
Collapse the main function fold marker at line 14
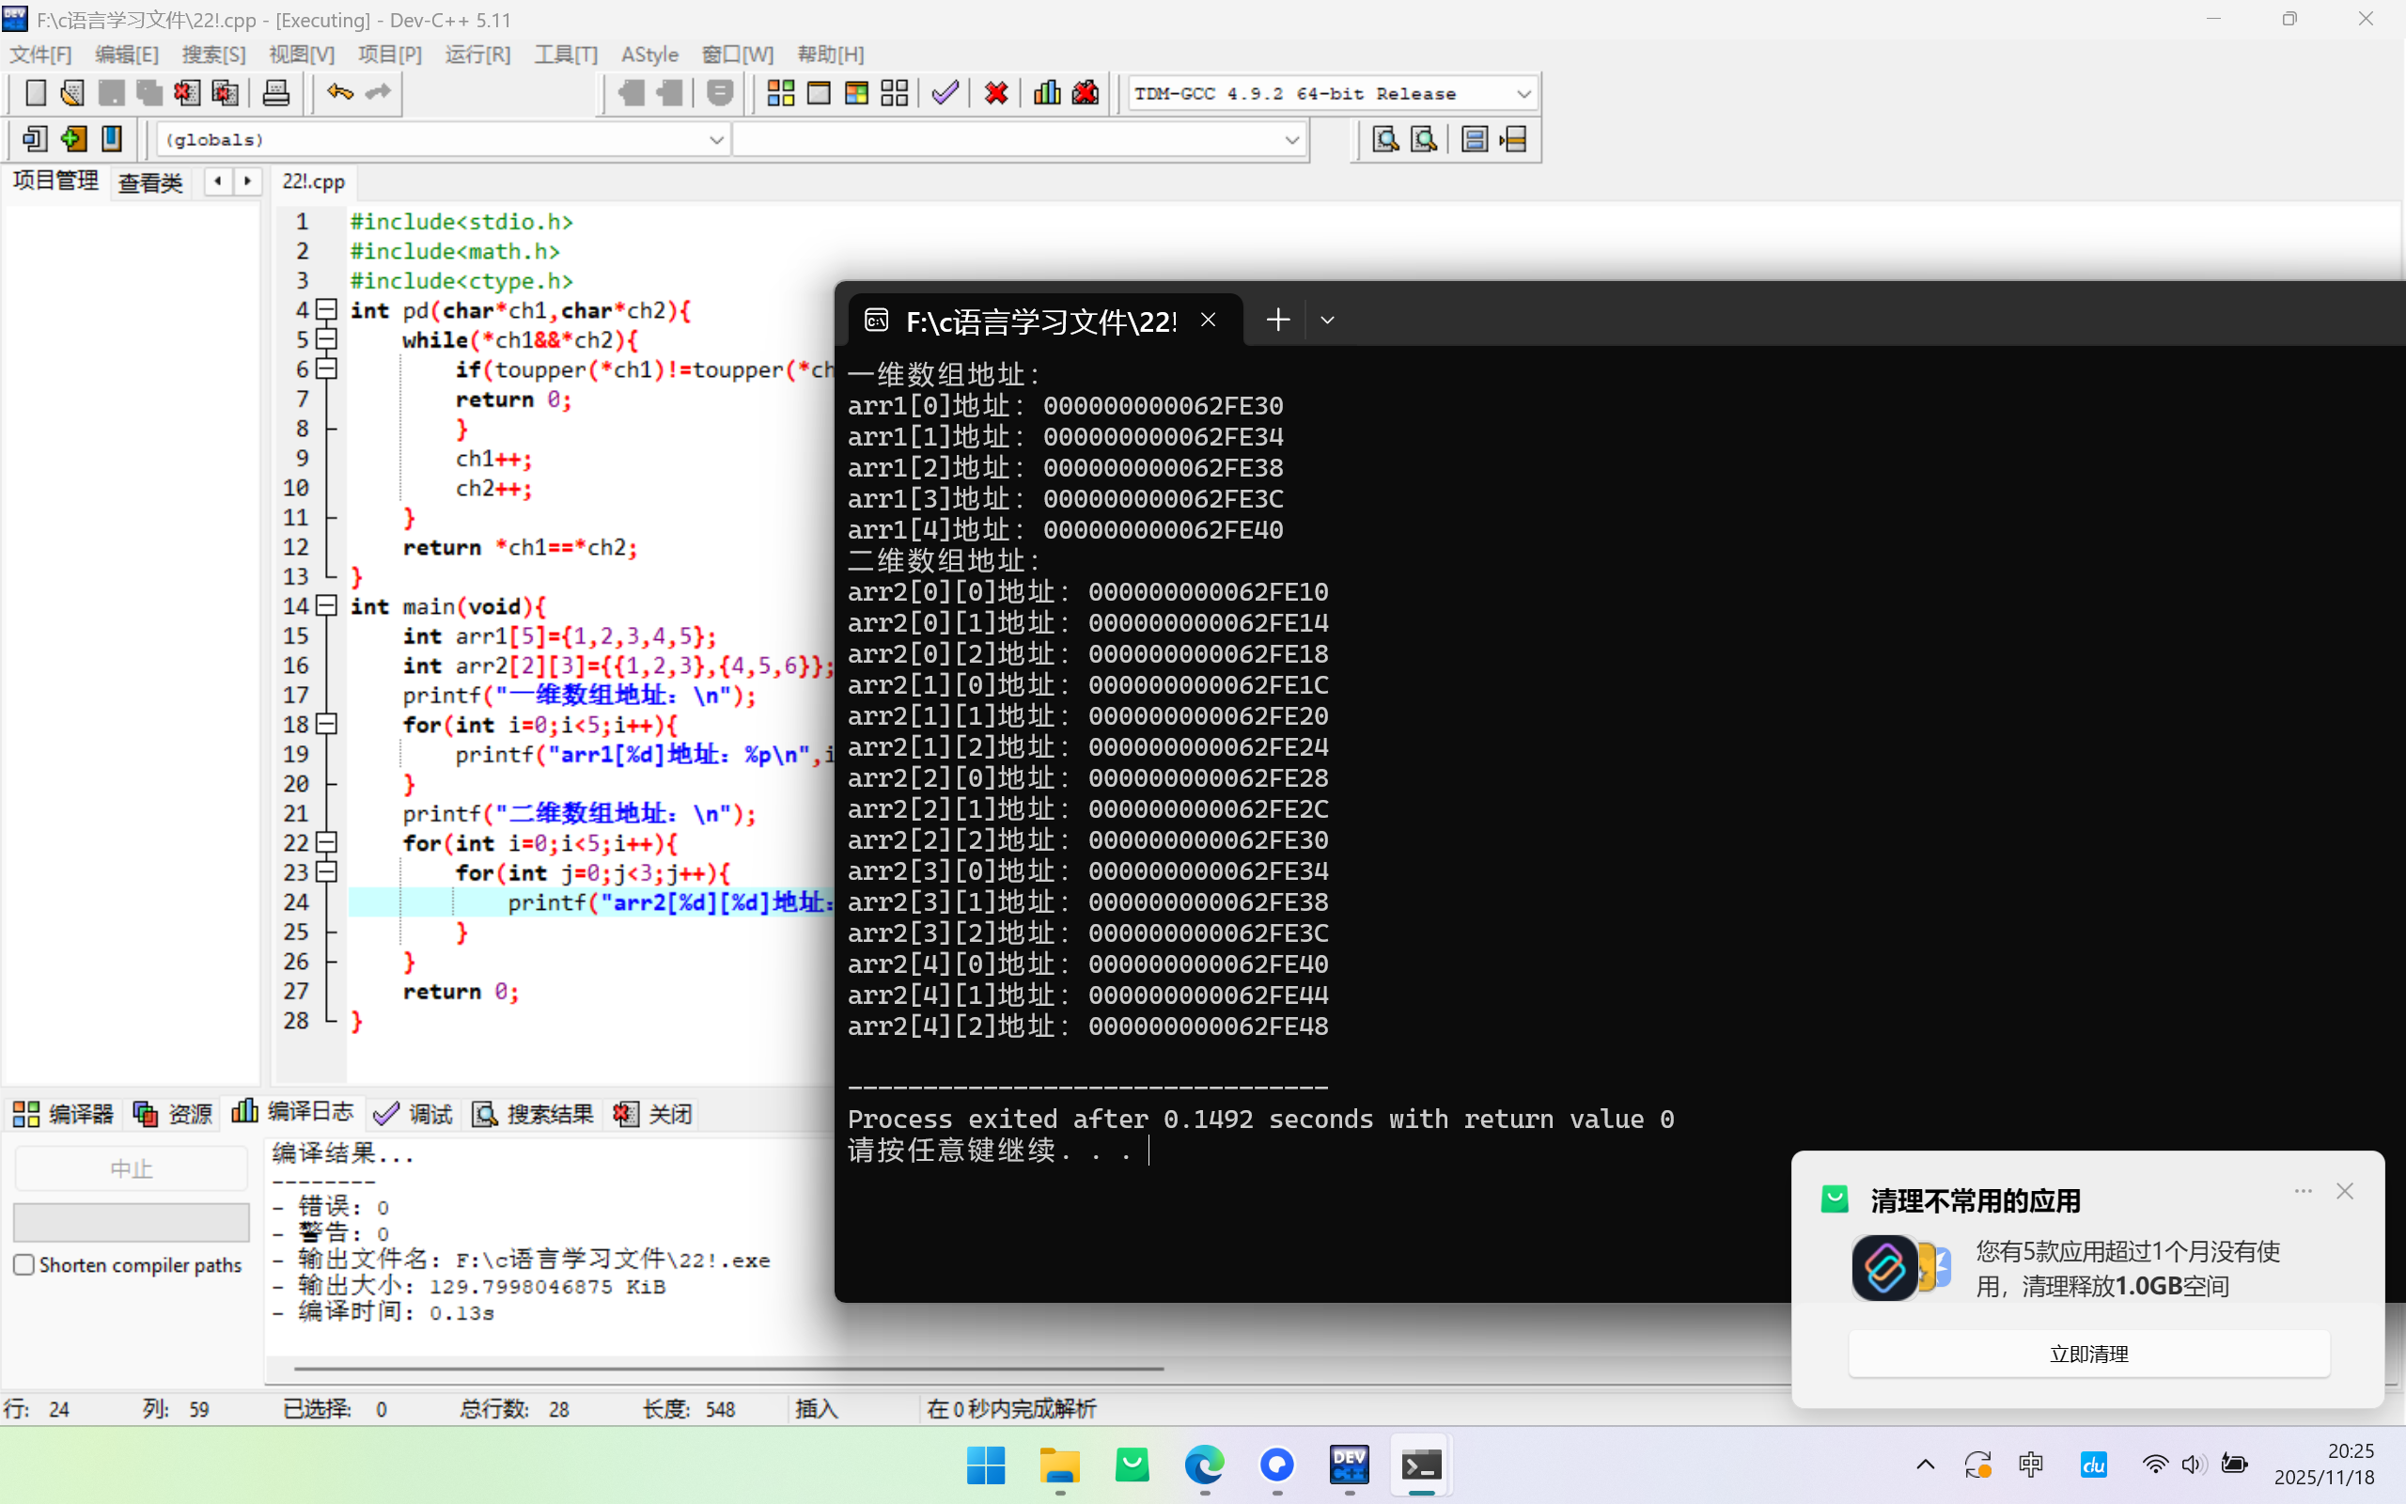click(327, 604)
